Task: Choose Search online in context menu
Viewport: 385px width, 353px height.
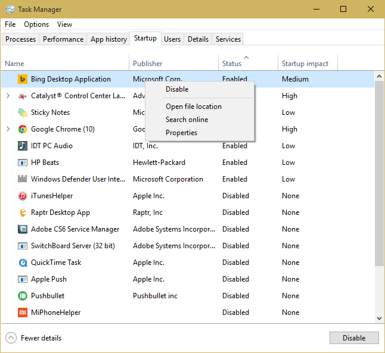Action: tap(187, 120)
